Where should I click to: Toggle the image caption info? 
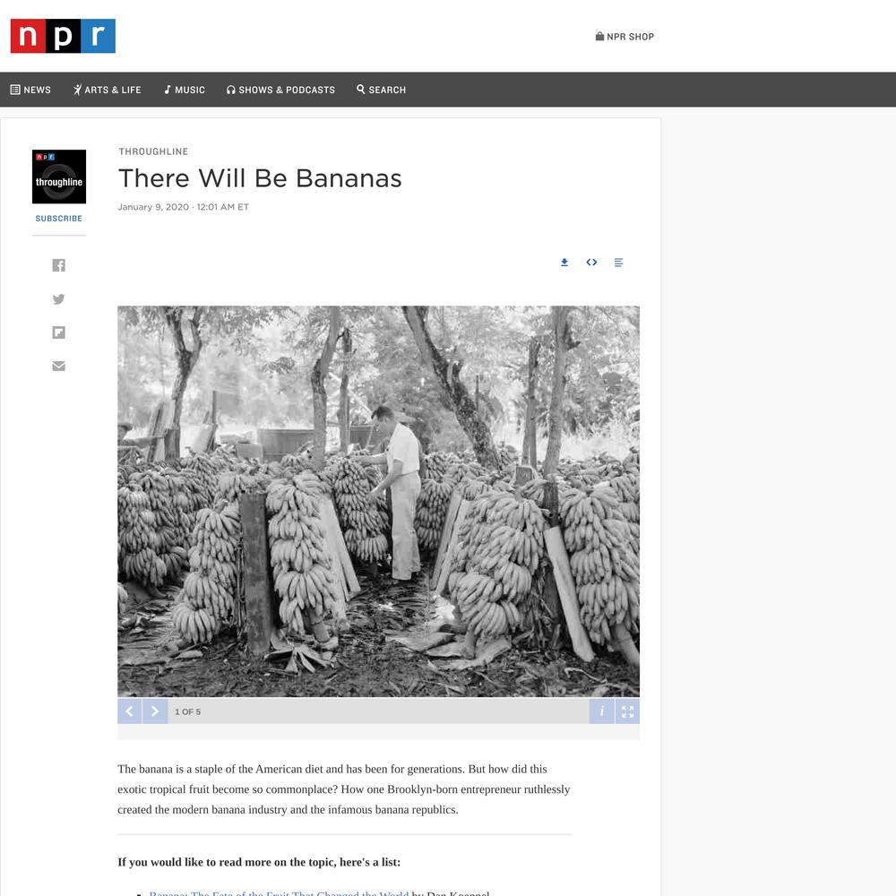click(602, 711)
